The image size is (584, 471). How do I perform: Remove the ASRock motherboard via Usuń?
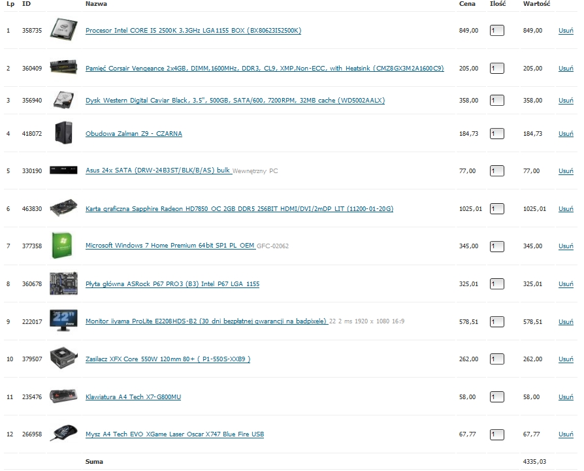click(566, 284)
